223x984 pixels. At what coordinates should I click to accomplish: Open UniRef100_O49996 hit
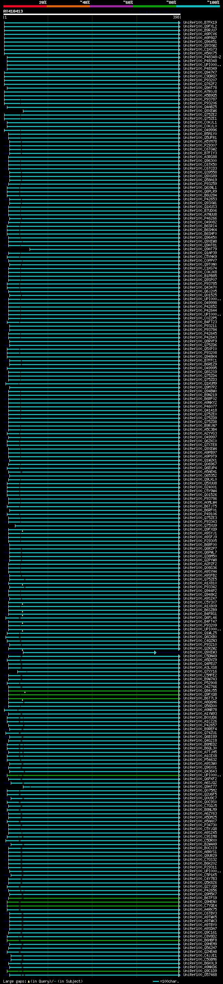(x=200, y=130)
